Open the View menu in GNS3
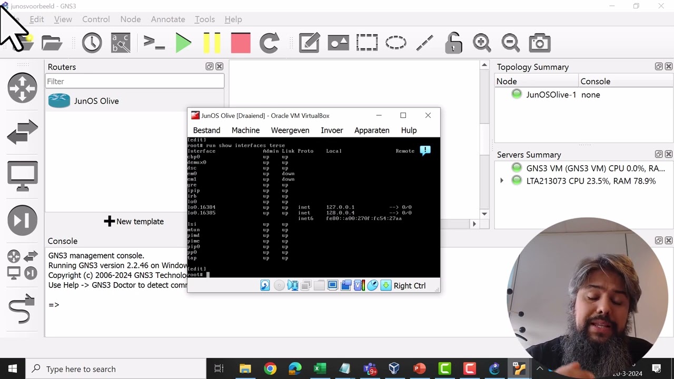Screen dimensions: 674x379 63,19
